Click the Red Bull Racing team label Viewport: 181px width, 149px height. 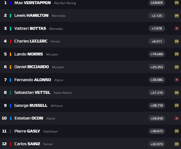click(65, 3)
